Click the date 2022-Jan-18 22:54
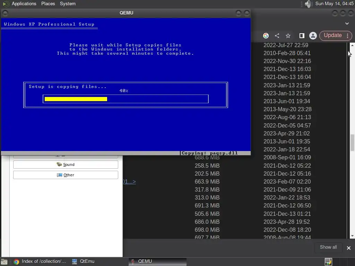This screenshot has width=355, height=266. [x=287, y=149]
